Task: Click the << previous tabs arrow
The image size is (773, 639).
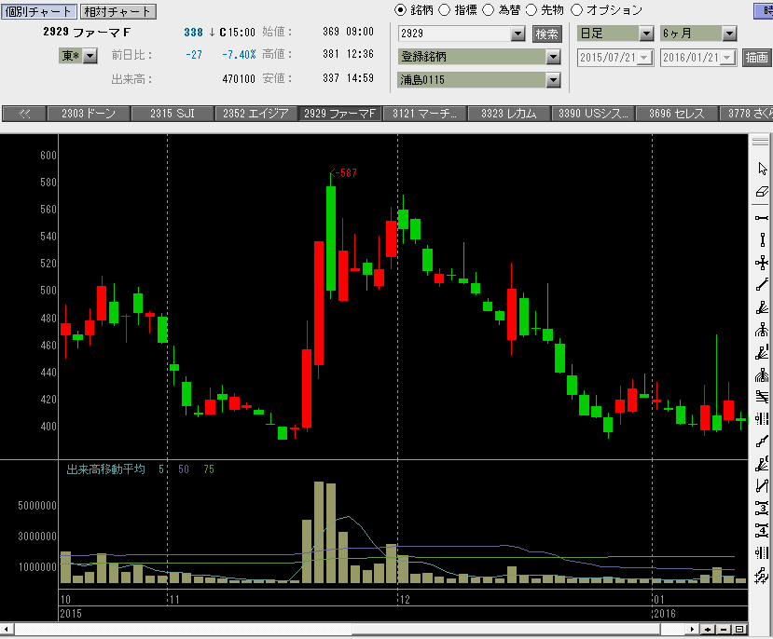Action: coord(24,114)
